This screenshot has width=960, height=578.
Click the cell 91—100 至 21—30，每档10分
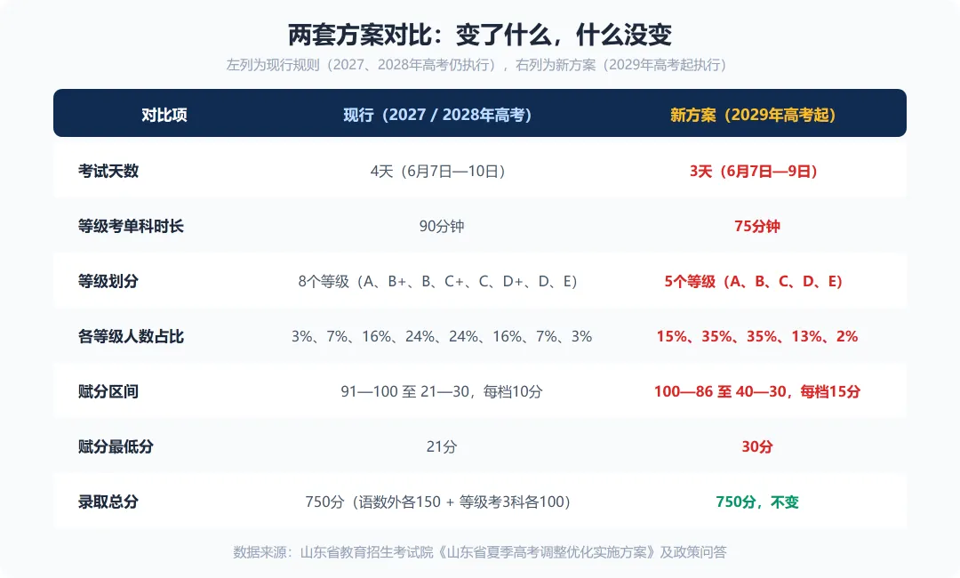pos(442,391)
